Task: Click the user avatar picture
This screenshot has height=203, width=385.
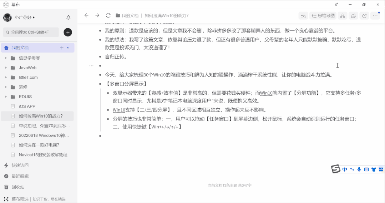Action: coord(7,18)
